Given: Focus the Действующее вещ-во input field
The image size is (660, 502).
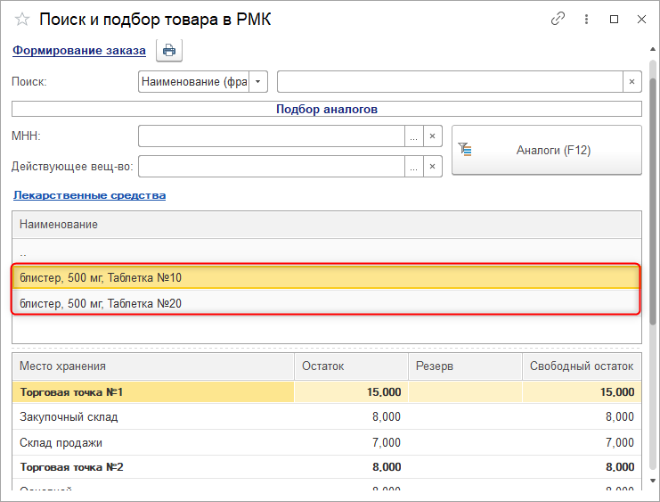Looking at the screenshot, I should click(272, 167).
